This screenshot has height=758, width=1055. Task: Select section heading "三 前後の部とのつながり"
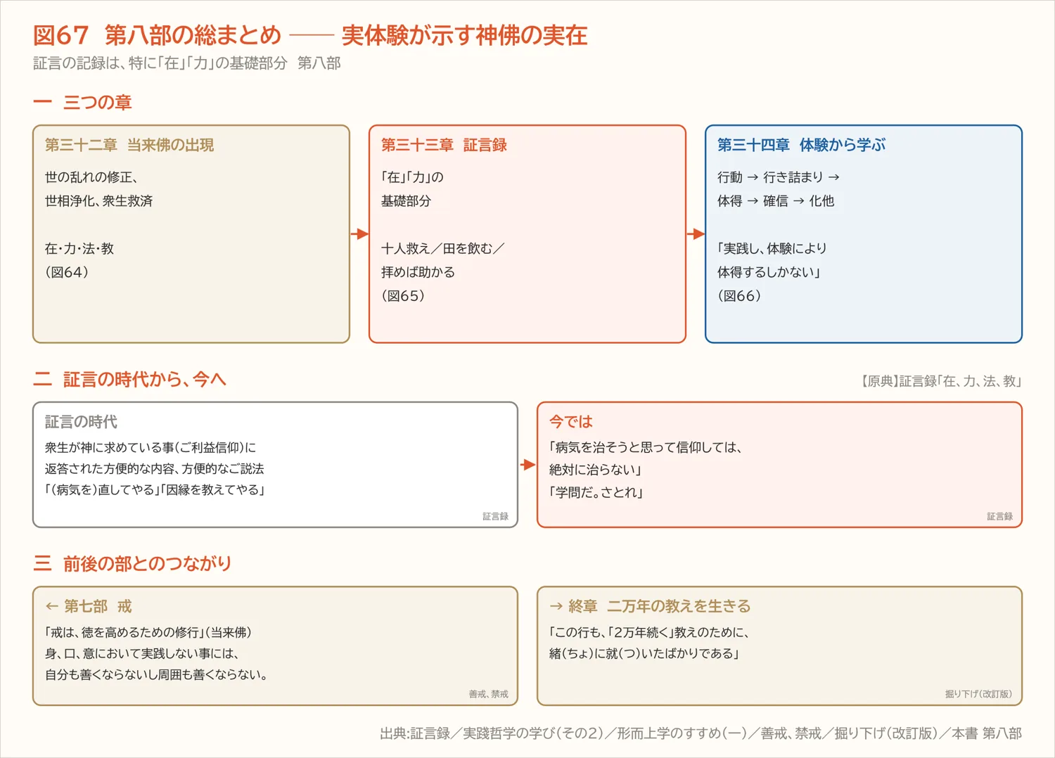pos(132,564)
